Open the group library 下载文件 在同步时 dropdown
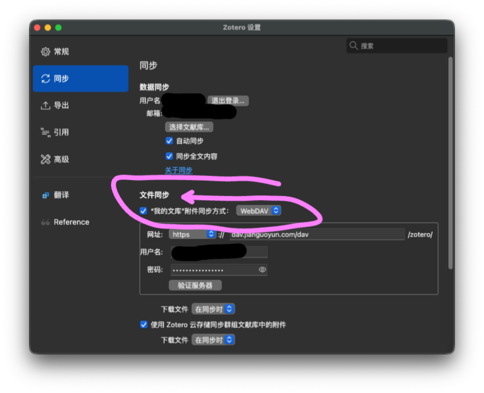 pos(213,340)
